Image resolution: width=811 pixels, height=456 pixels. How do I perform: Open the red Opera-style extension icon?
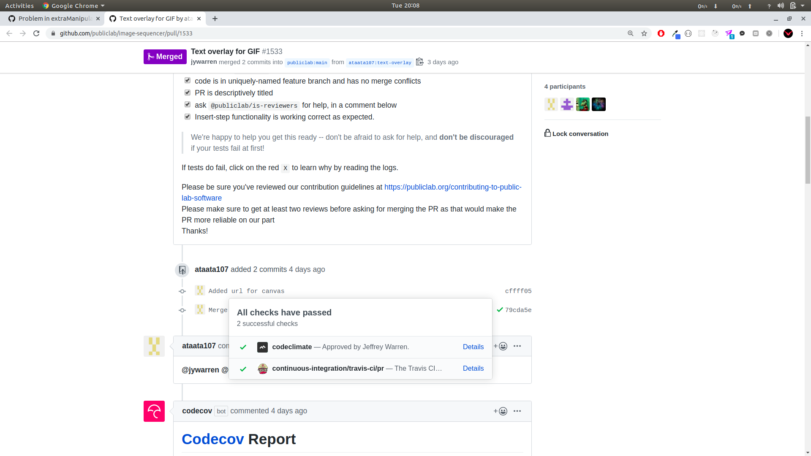[661, 33]
